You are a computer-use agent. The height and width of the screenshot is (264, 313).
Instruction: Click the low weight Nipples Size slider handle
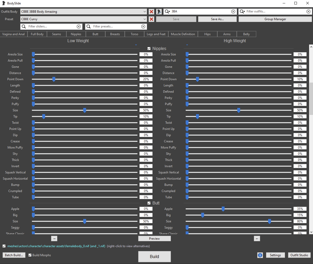pyautogui.click(x=85, y=110)
